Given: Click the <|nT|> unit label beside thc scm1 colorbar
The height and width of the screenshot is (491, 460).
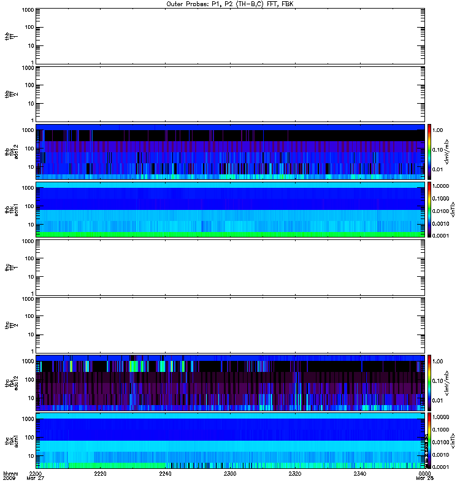Looking at the screenshot, I should (x=453, y=441).
